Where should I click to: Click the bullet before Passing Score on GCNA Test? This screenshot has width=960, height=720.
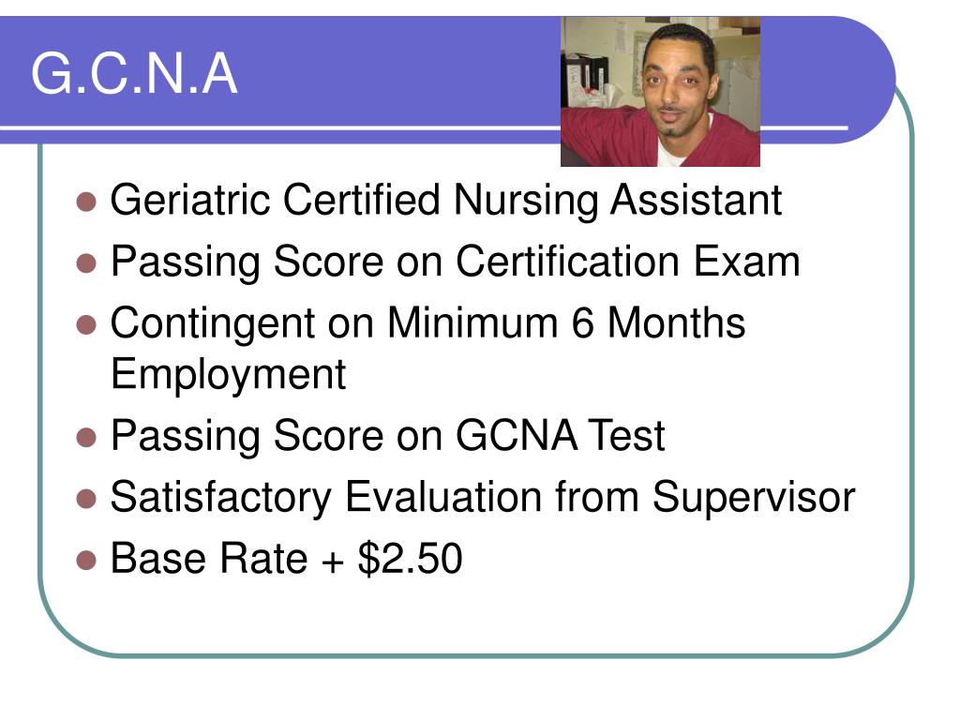tap(86, 437)
